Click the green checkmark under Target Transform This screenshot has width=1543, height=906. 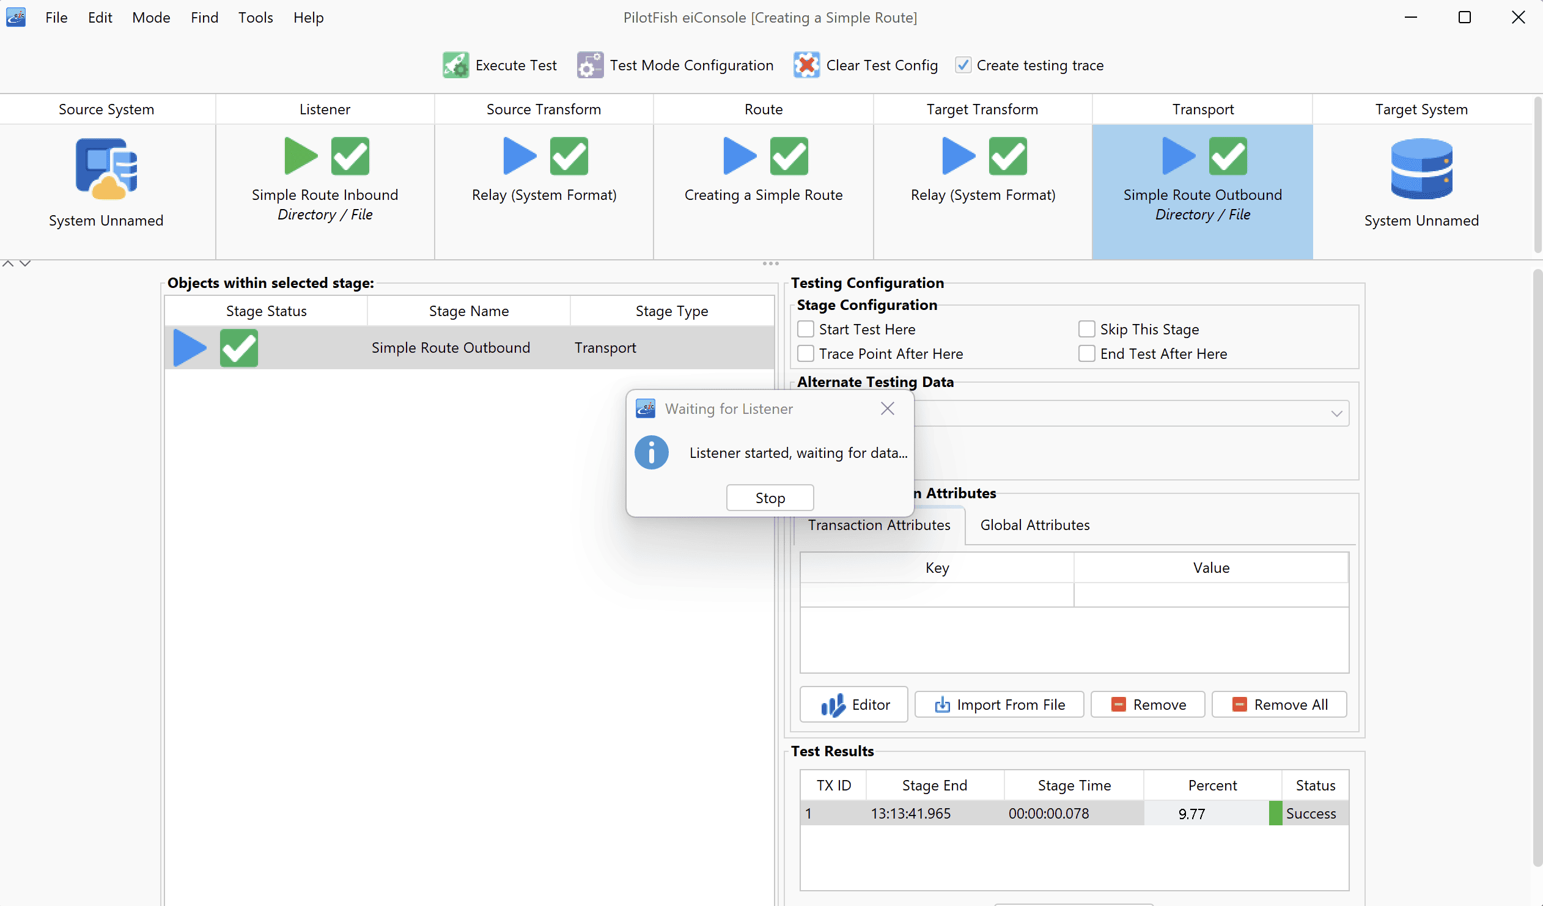[1008, 156]
